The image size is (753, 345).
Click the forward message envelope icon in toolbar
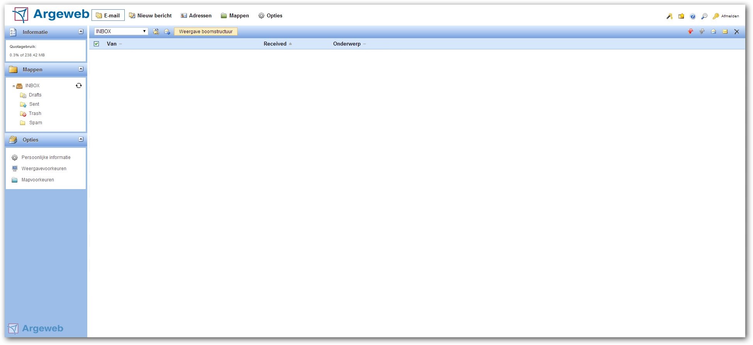click(x=167, y=32)
